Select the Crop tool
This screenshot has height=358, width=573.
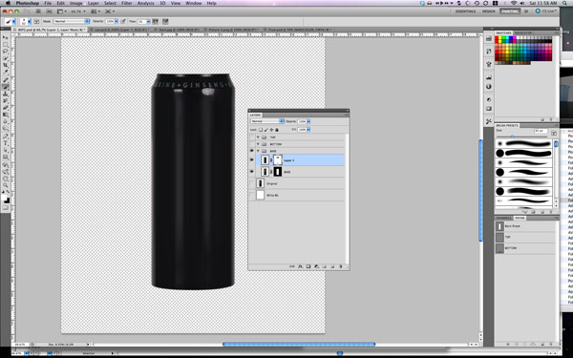[x=6, y=65]
